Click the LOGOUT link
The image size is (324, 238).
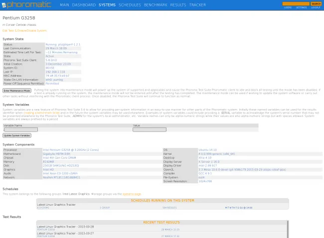316,7
